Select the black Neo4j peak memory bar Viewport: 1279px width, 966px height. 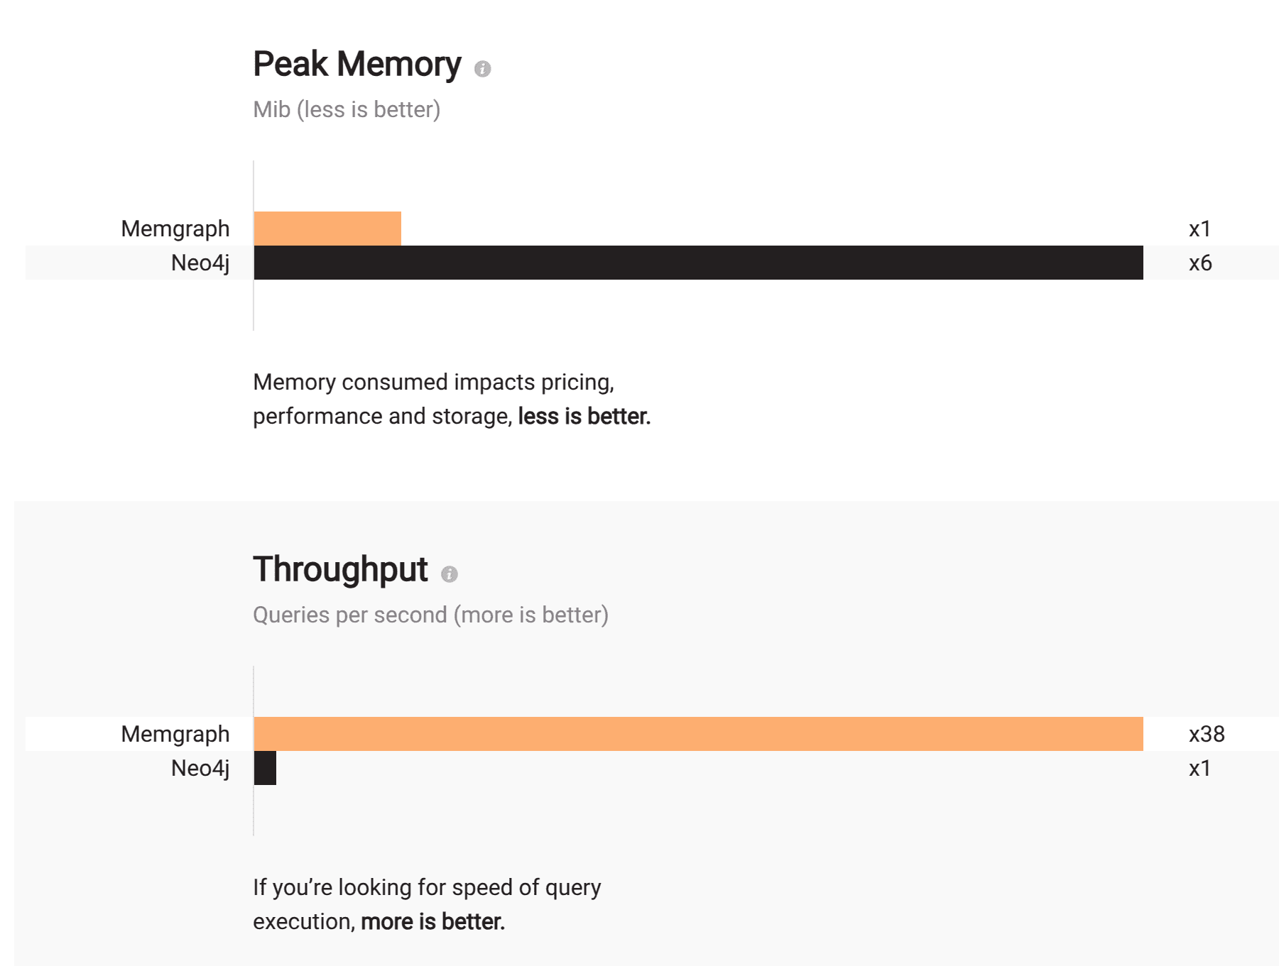click(698, 263)
